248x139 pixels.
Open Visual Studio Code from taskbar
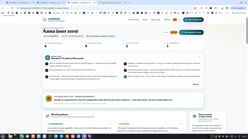coord(78,136)
